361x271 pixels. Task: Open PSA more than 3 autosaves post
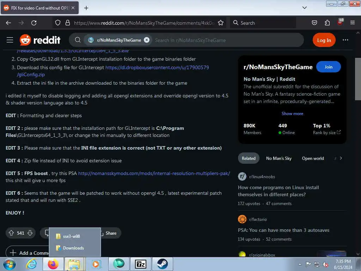pyautogui.click(x=284, y=230)
